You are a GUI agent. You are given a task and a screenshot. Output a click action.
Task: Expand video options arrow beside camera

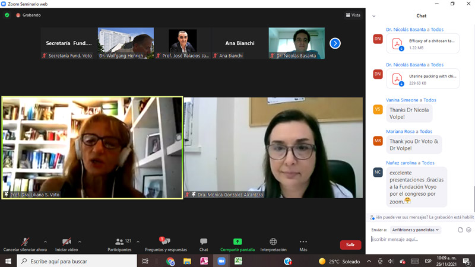click(80, 241)
